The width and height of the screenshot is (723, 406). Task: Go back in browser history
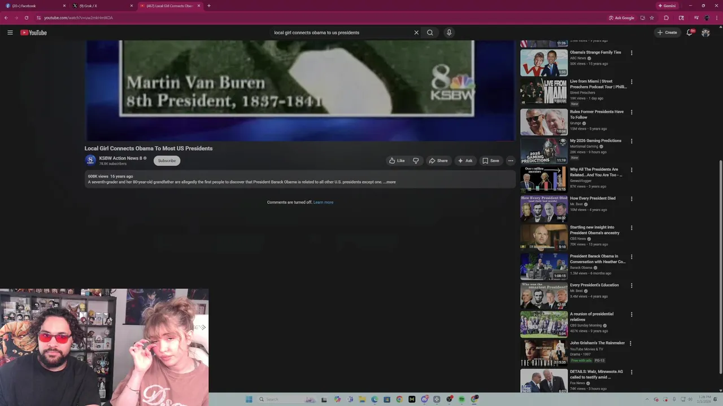click(x=6, y=17)
